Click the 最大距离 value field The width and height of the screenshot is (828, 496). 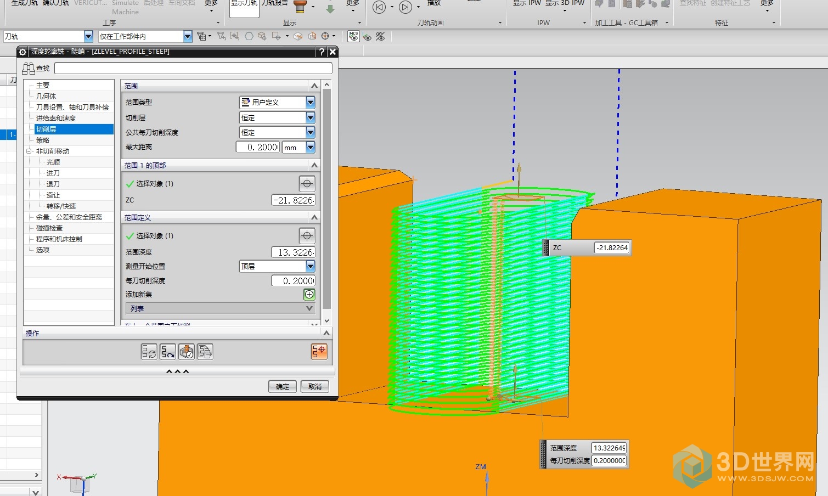258,147
